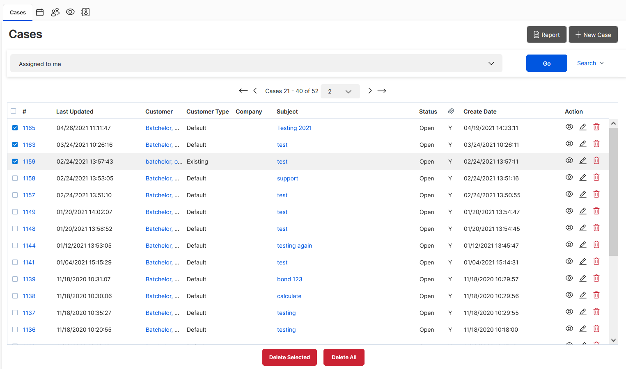Screen dimensions: 626x369
Task: Toggle the select-all checkbox in header
Action: [14, 111]
